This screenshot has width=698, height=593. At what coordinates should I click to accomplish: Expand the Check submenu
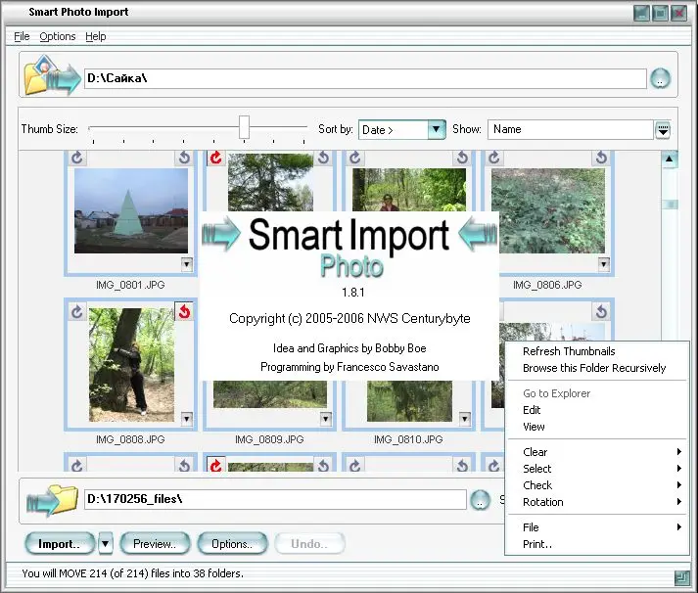(596, 485)
